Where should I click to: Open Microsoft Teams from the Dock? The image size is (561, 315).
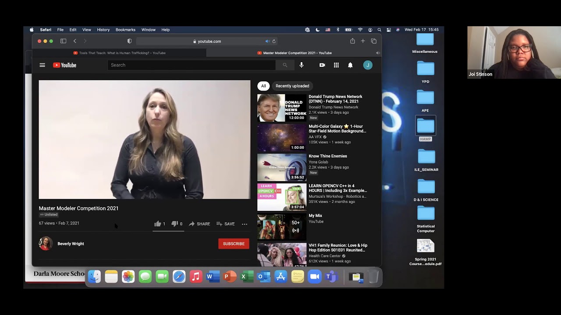click(x=331, y=276)
